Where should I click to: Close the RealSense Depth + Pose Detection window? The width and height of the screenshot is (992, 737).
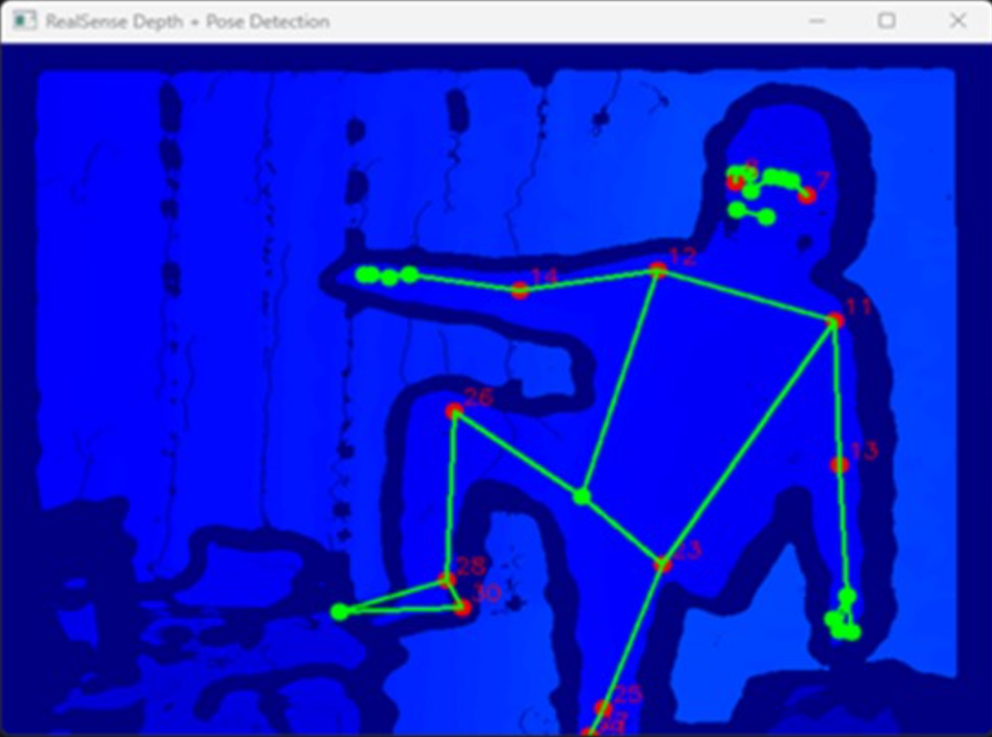(957, 21)
